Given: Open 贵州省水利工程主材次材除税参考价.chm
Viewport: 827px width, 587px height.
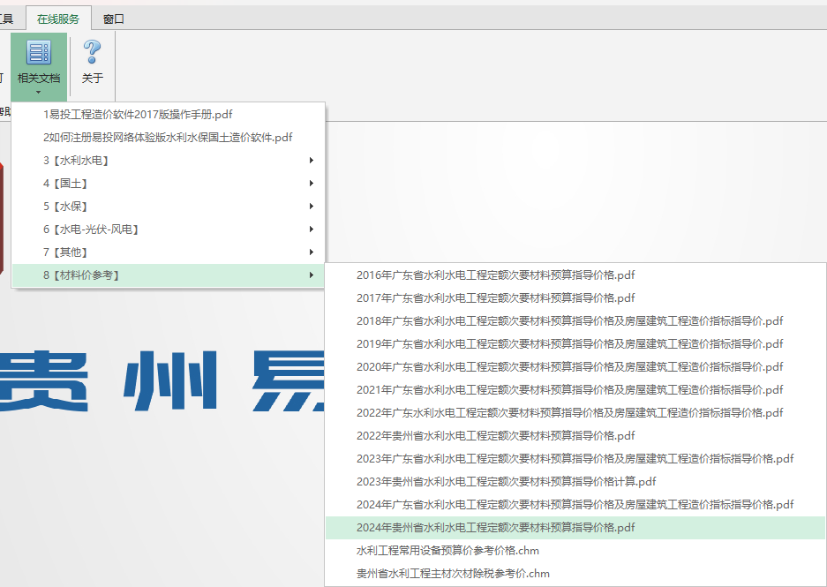Looking at the screenshot, I should tap(453, 573).
